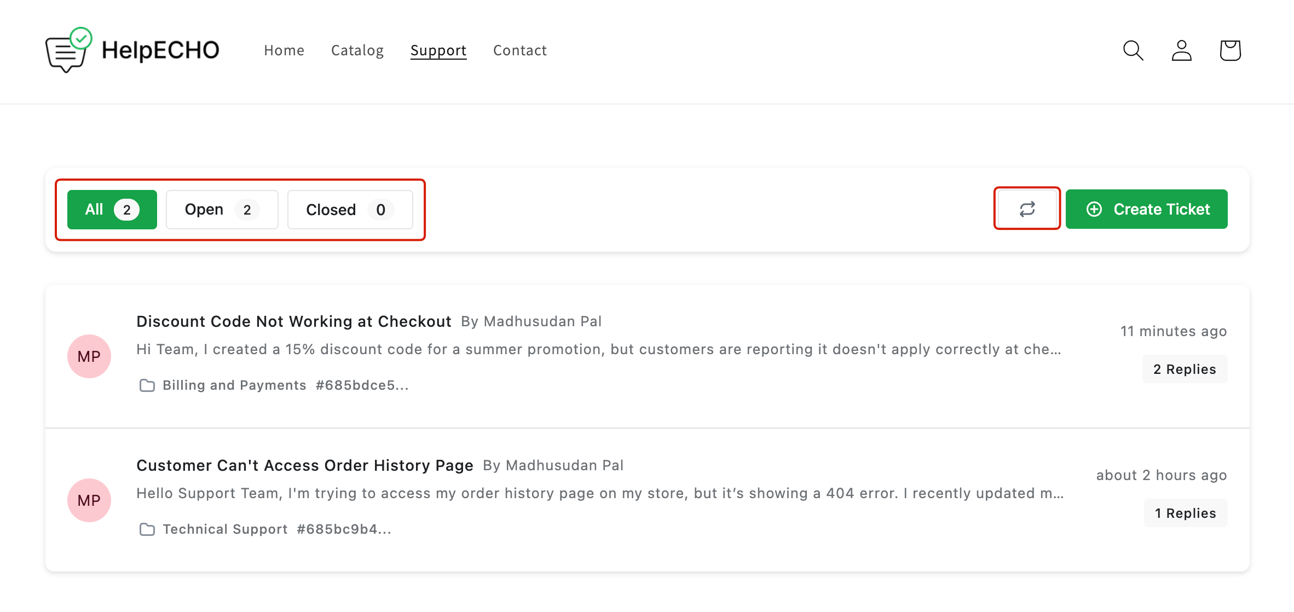
Task: Click the MP avatar on Order History ticket
Action: 89,500
